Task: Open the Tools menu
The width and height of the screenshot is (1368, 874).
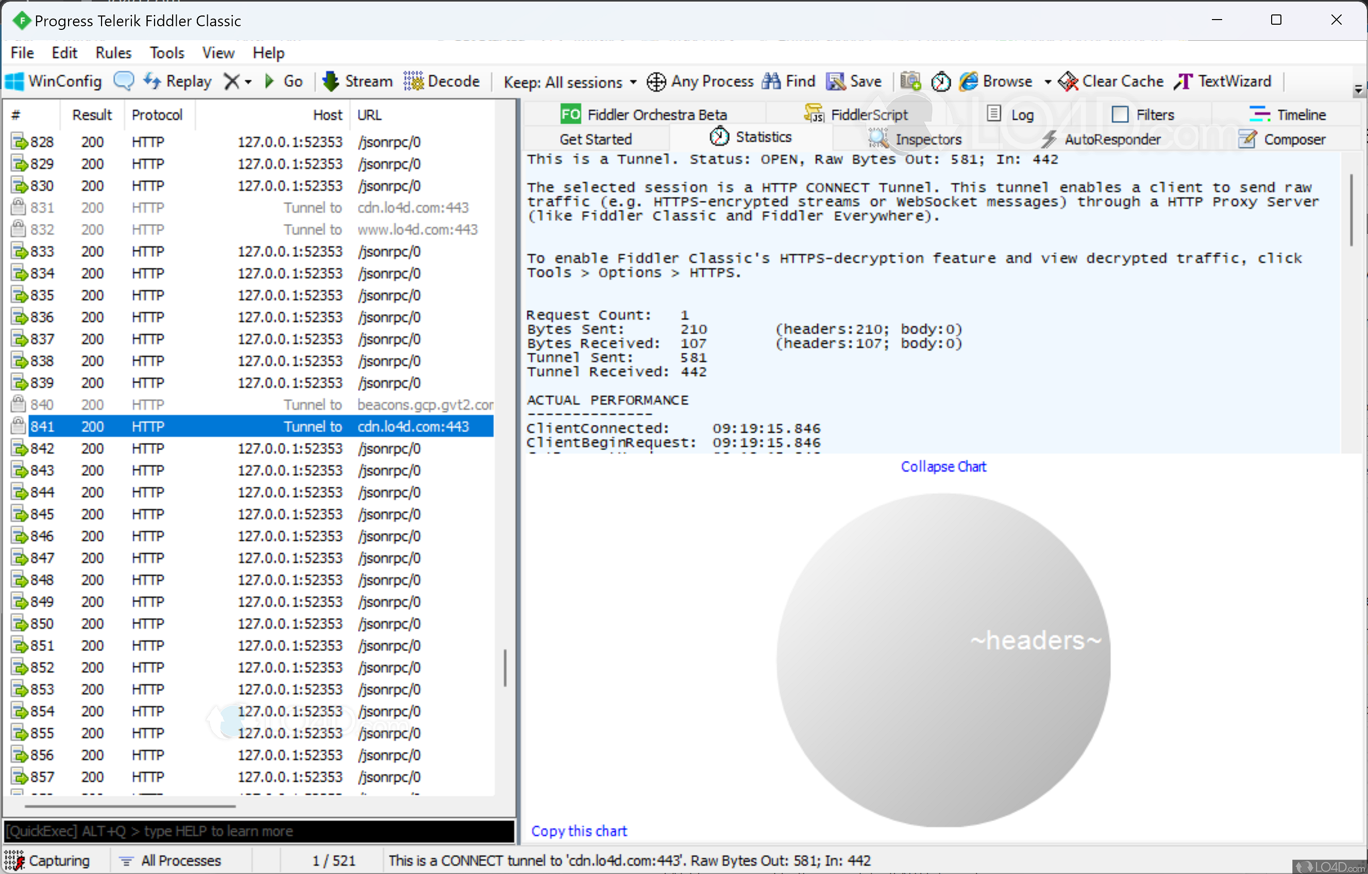Action: 167,53
